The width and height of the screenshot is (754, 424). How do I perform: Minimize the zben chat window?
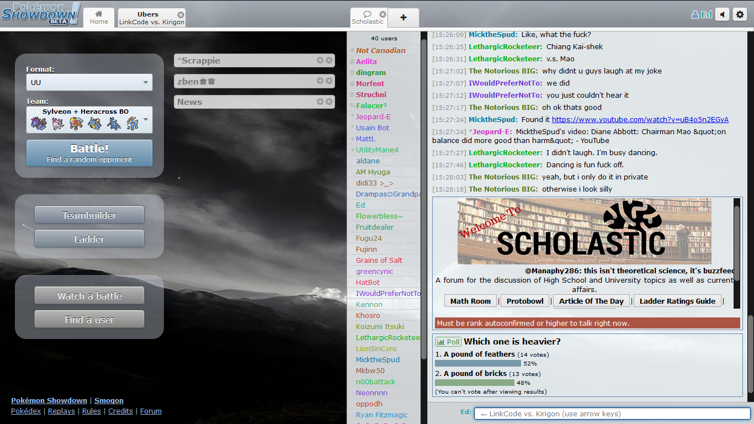pyautogui.click(x=320, y=81)
